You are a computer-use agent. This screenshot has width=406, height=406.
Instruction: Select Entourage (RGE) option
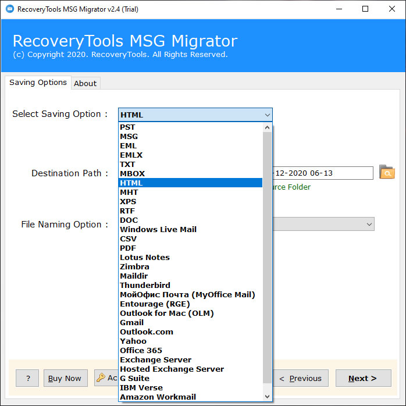point(190,304)
